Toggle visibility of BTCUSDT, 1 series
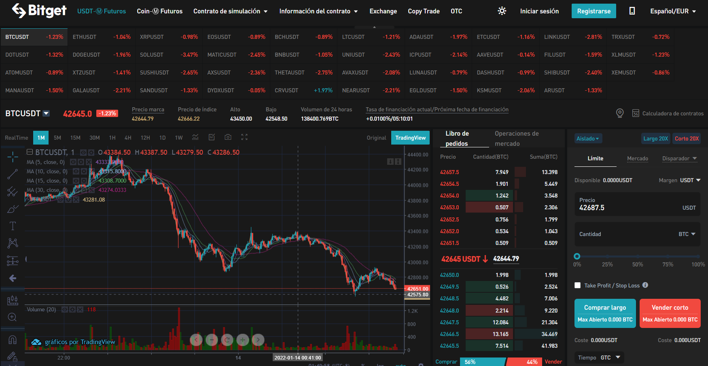 (x=83, y=152)
